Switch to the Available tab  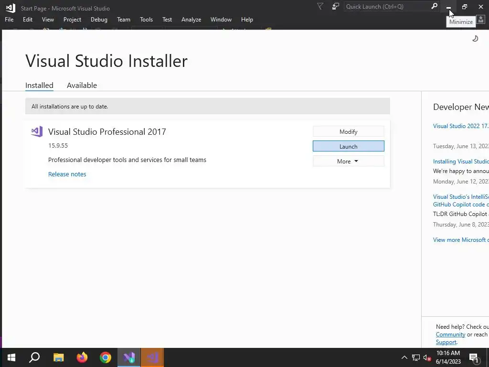coord(82,85)
